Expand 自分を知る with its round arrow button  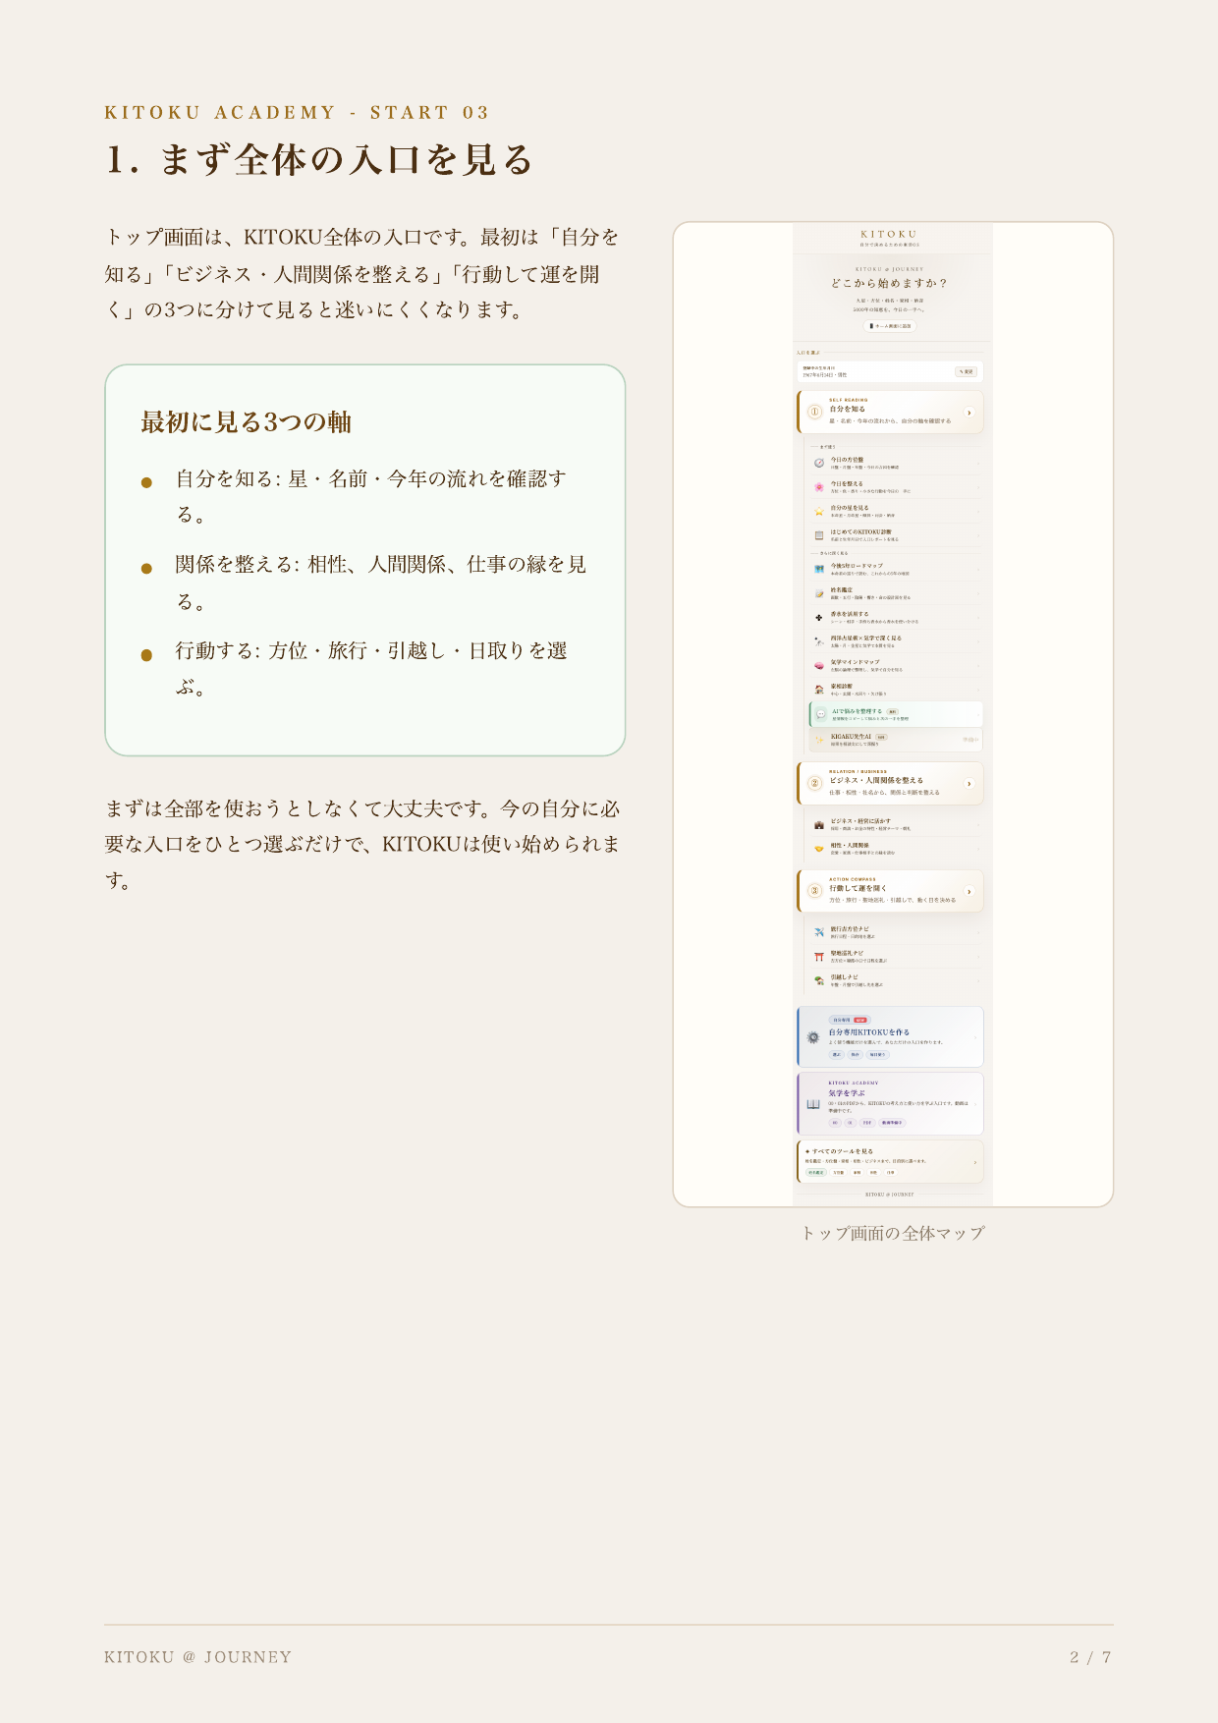pyautogui.click(x=969, y=413)
